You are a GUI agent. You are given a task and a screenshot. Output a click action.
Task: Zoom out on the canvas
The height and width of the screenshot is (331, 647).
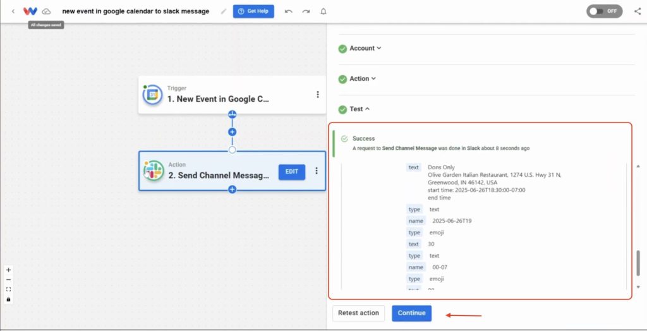tap(9, 279)
